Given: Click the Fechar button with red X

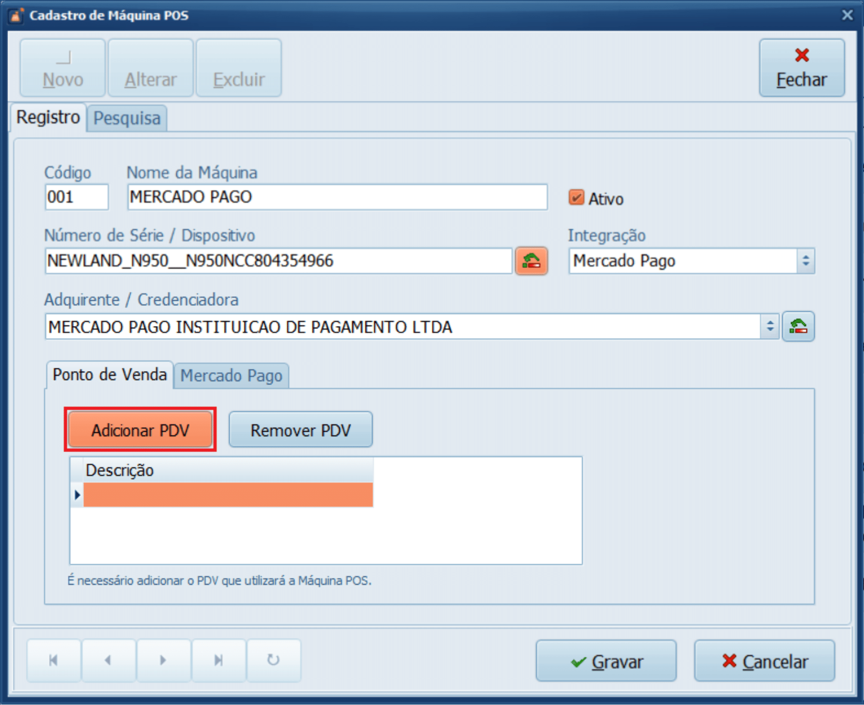Looking at the screenshot, I should 801,68.
